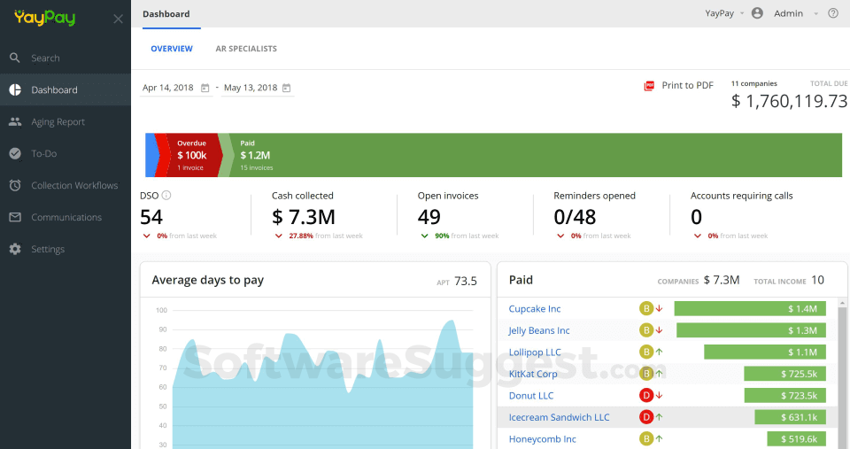850x449 pixels.
Task: Select the Overview tab
Action: pos(171,49)
